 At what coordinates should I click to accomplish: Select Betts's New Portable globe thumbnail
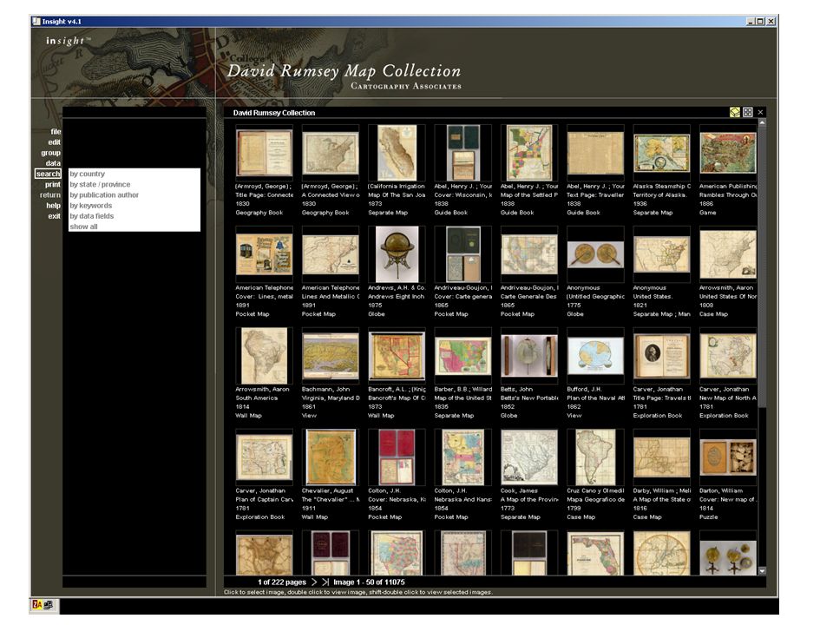(x=529, y=356)
